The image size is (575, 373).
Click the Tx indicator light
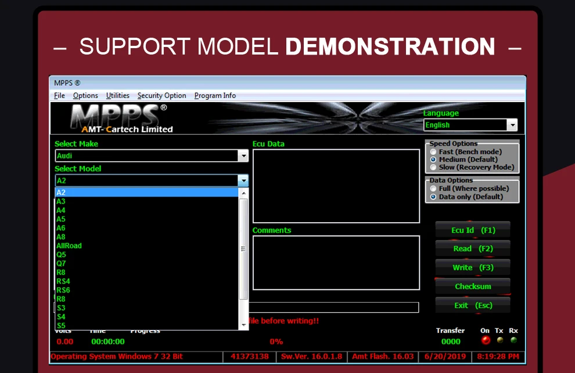(x=500, y=340)
